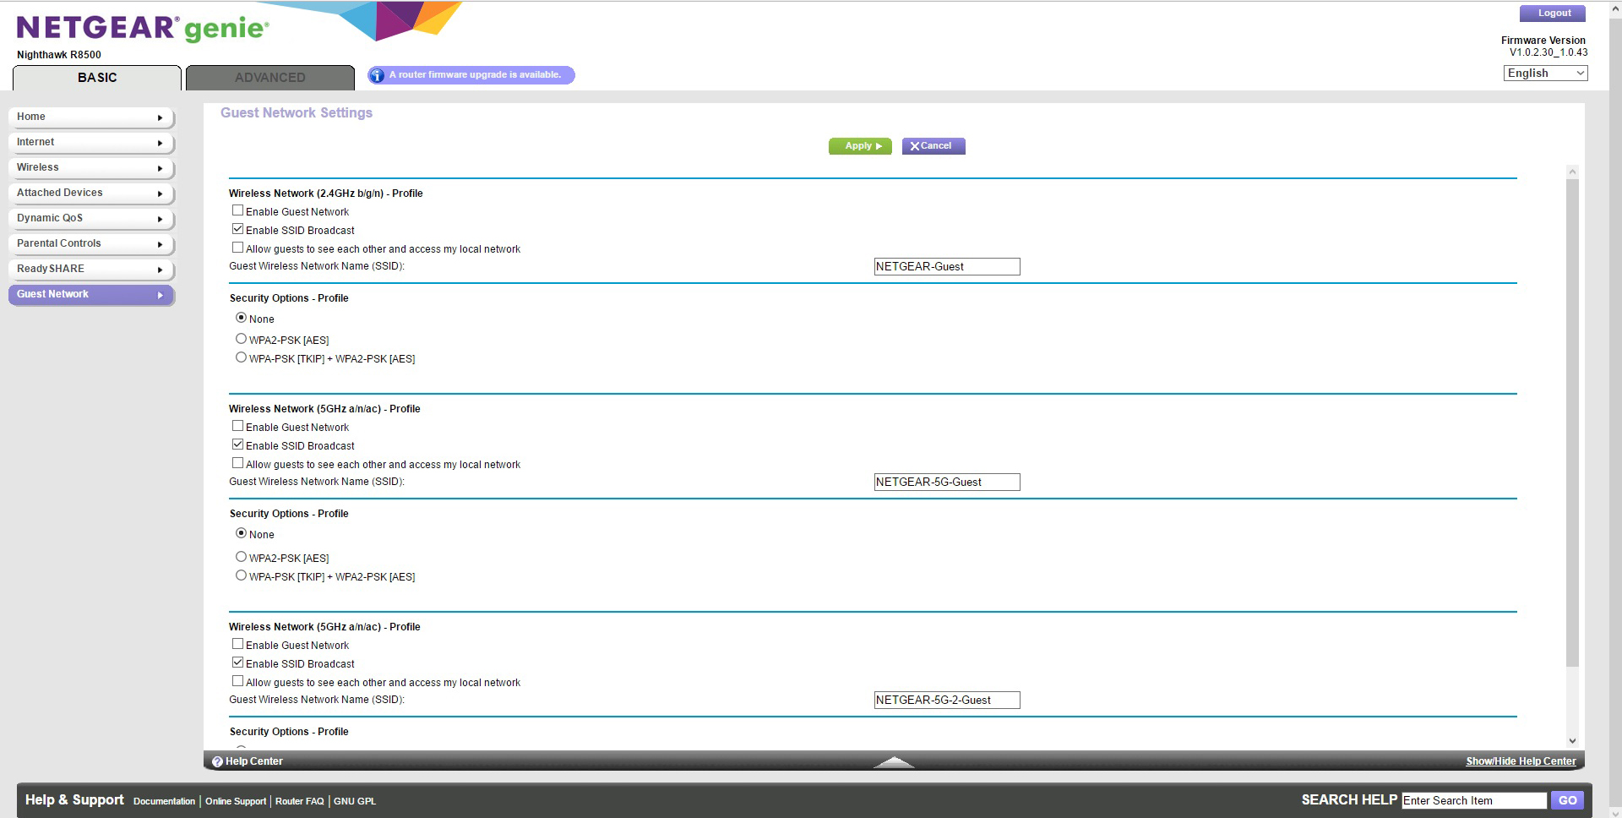This screenshot has height=818, width=1622.
Task: Select WPA-PSK+WPA2-PSK for 2.4GHz profile
Action: pos(242,357)
